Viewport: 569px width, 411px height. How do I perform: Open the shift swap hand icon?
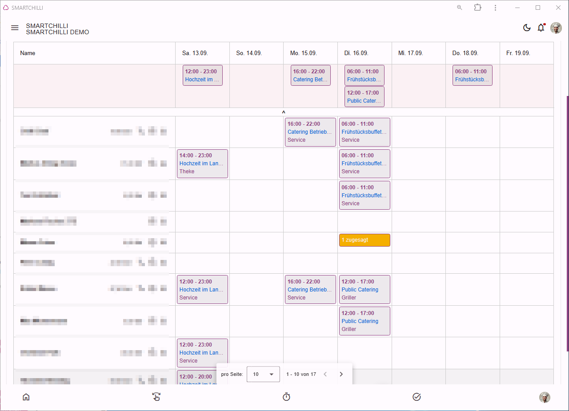click(x=156, y=397)
